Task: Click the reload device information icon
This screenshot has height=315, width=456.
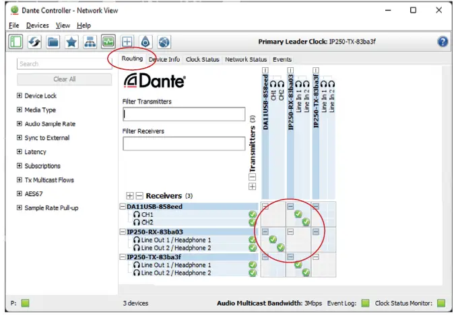Action: [34, 42]
